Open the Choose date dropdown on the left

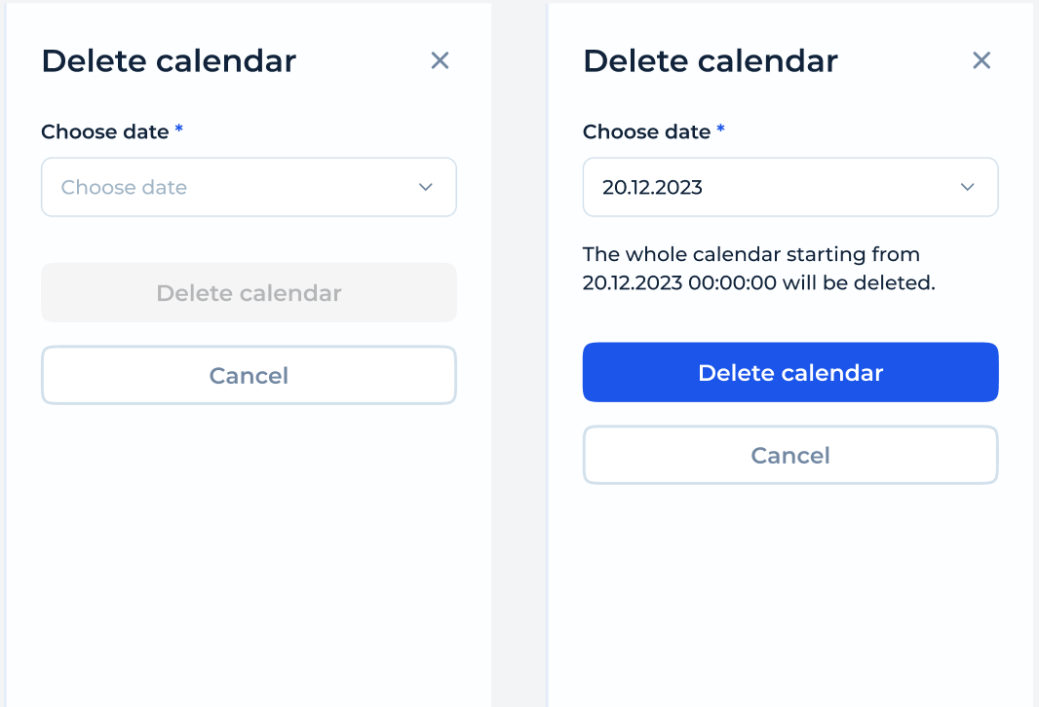pyautogui.click(x=249, y=187)
